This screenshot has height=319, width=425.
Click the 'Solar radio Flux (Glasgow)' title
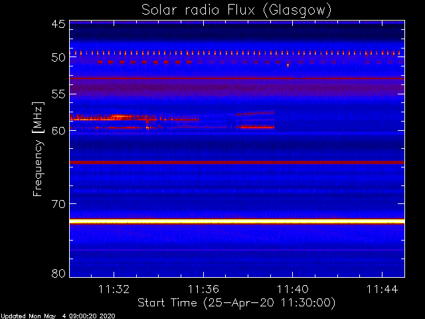[236, 11]
